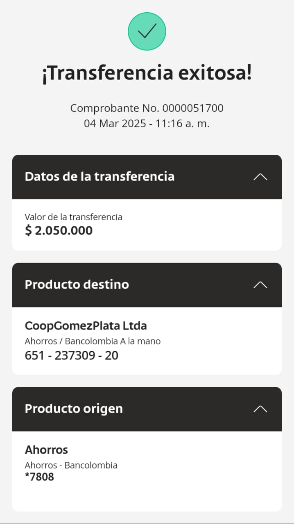
Task: Click the ¡Transferencia exitosa! heading
Action: 147,74
